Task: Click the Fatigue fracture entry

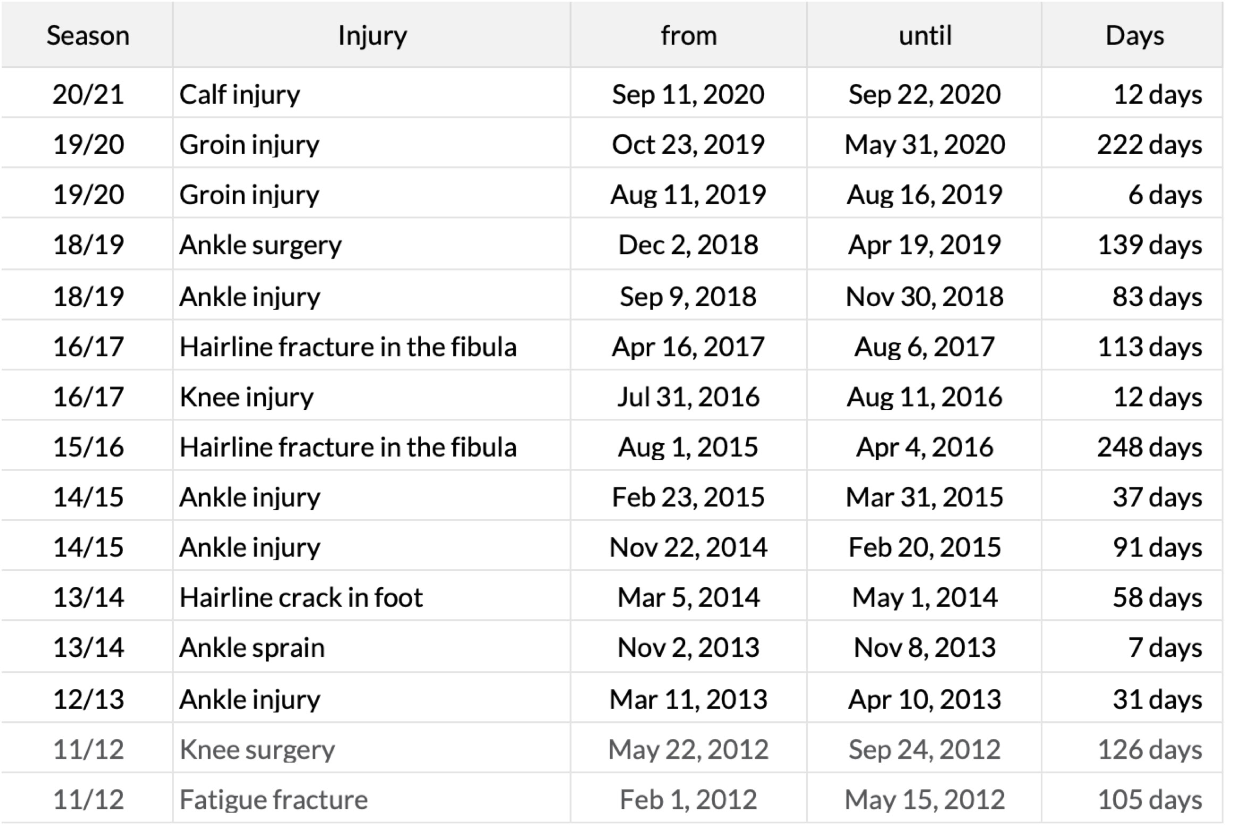Action: point(273,799)
